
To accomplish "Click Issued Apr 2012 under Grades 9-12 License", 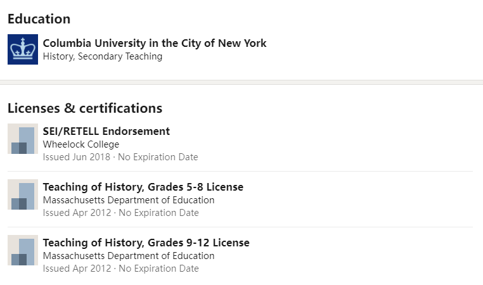I will 77,269.
